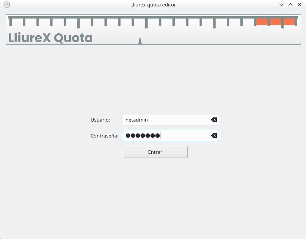Image resolution: width=306 pixels, height=239 pixels.
Task: Clear the Usuario field text
Action: [x=214, y=120]
